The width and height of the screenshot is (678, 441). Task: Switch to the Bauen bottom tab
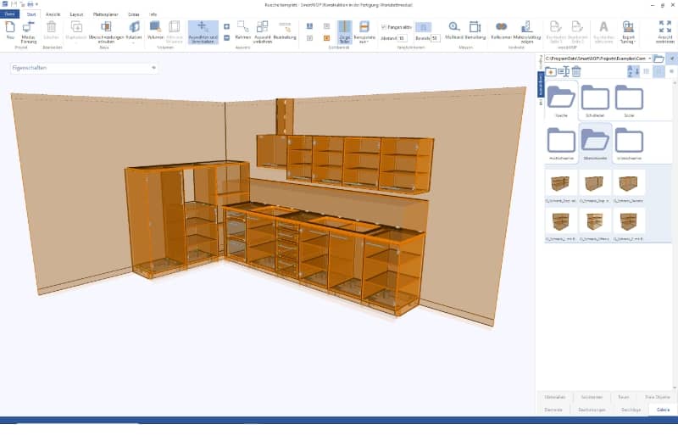click(623, 397)
